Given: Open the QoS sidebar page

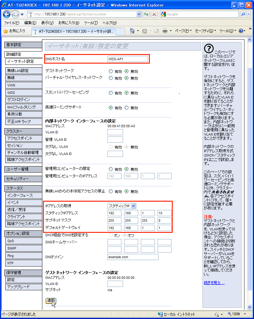Looking at the screenshot, I should click(23, 241).
